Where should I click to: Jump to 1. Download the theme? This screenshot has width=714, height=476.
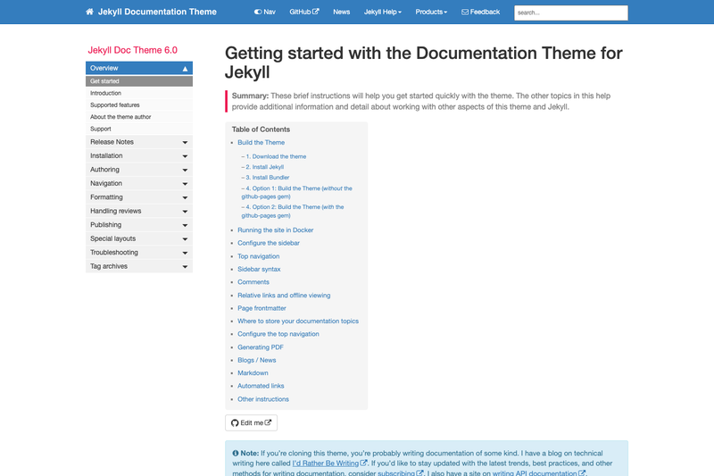point(276,156)
